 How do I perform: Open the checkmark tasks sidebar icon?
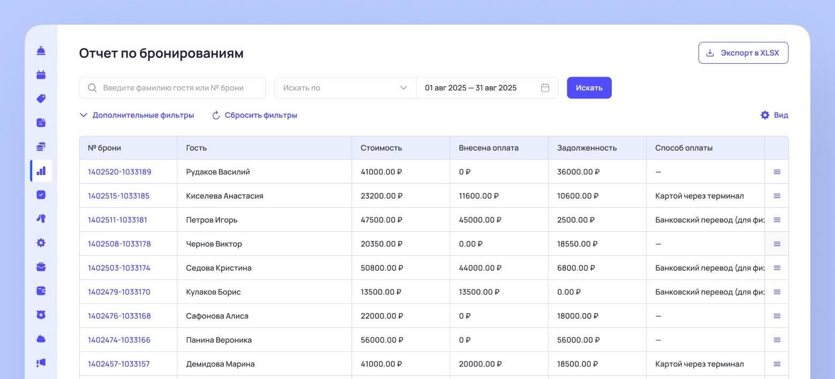[x=41, y=195]
